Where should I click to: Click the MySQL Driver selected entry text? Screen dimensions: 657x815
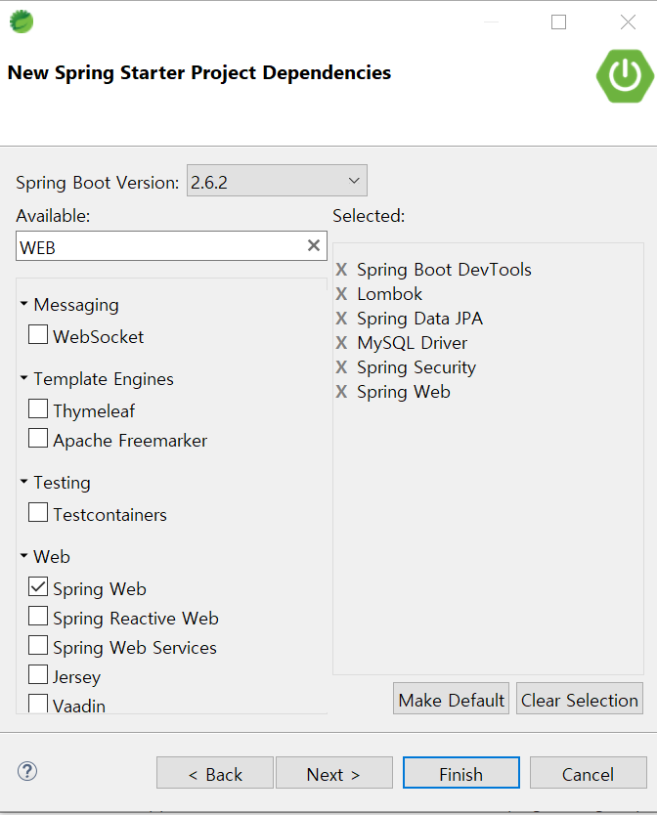coord(412,343)
